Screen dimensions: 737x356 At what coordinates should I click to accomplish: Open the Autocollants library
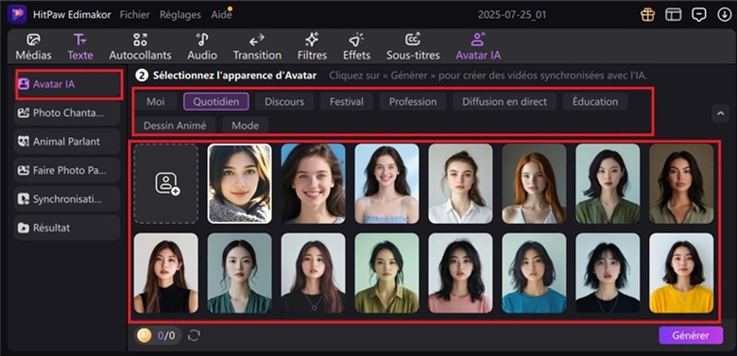coord(140,47)
